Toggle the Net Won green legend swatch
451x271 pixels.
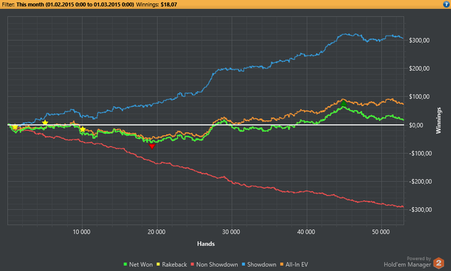(x=126, y=265)
